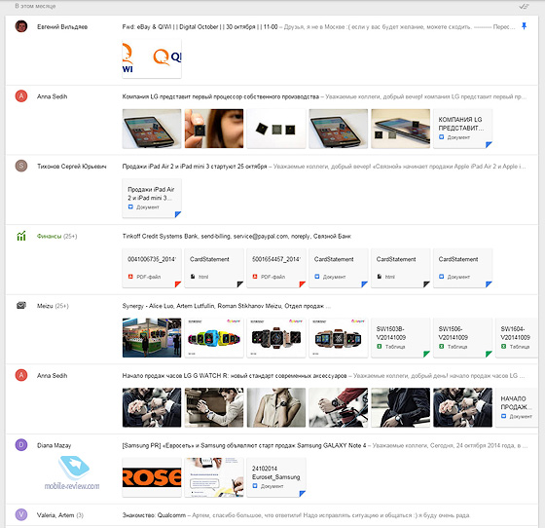Click sender names Valeria, Artem (3)
The image size is (545, 528).
(60, 515)
